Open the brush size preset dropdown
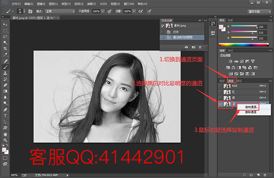 [24, 11]
